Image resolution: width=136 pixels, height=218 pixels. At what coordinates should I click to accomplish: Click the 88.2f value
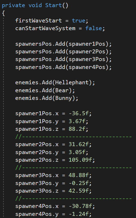point(77,129)
